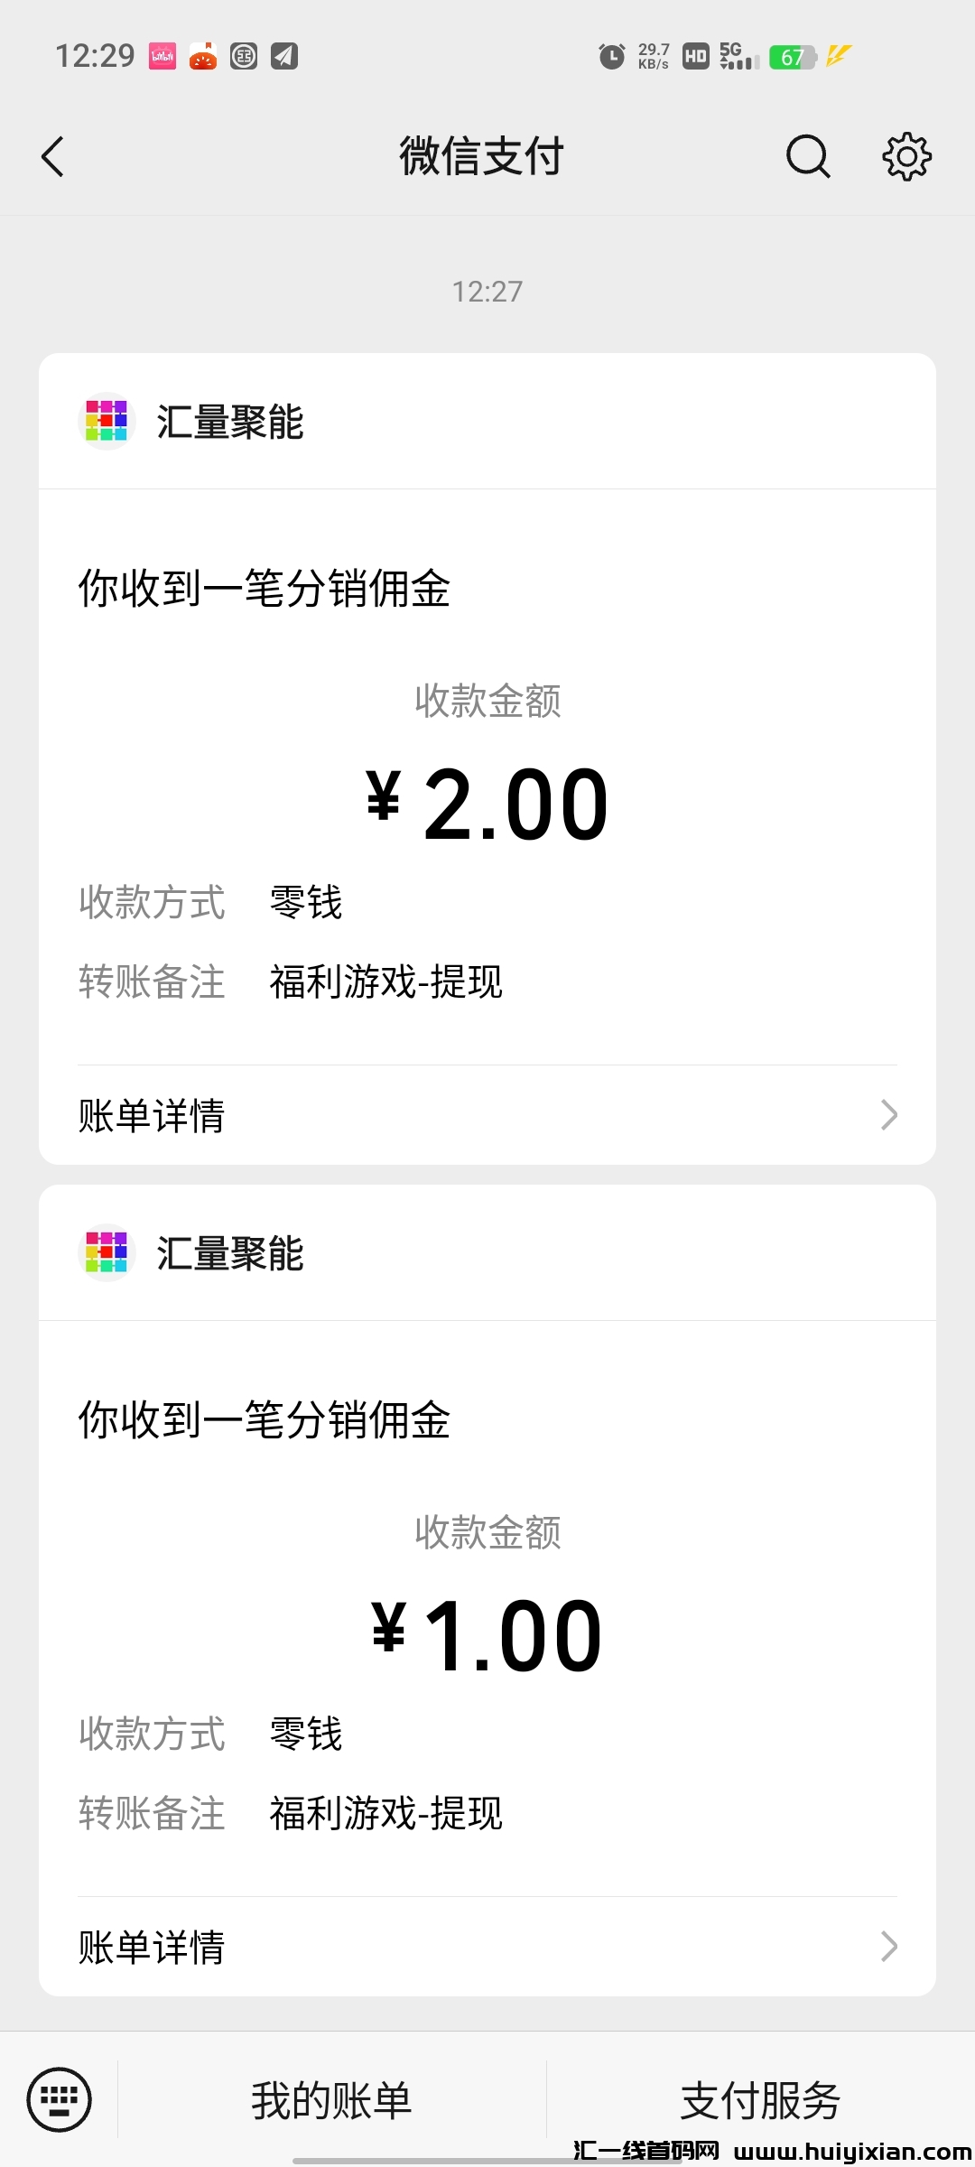Tap the battery indicator in status bar
This screenshot has height=2167, width=975.
point(792,57)
